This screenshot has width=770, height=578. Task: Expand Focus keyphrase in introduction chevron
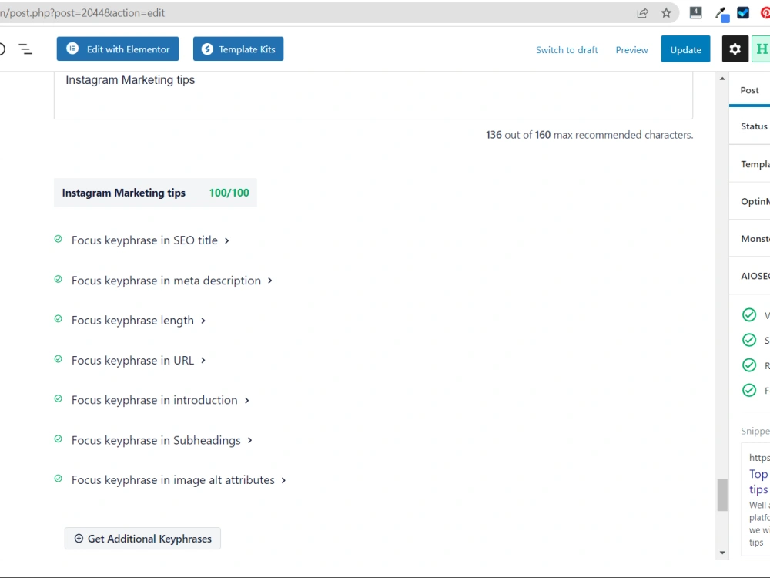point(246,401)
